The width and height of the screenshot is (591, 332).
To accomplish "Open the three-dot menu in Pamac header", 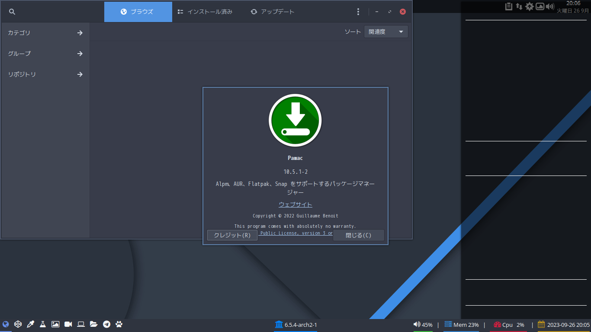I will (x=358, y=12).
